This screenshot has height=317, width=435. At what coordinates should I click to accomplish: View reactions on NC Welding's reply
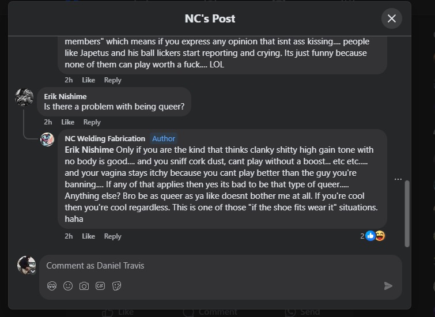(x=373, y=236)
